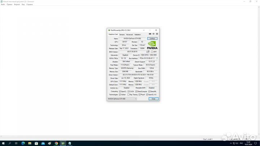Viewport: 260px width, 146px height.
Task: Switch to the Advanced tab
Action: coord(129,35)
